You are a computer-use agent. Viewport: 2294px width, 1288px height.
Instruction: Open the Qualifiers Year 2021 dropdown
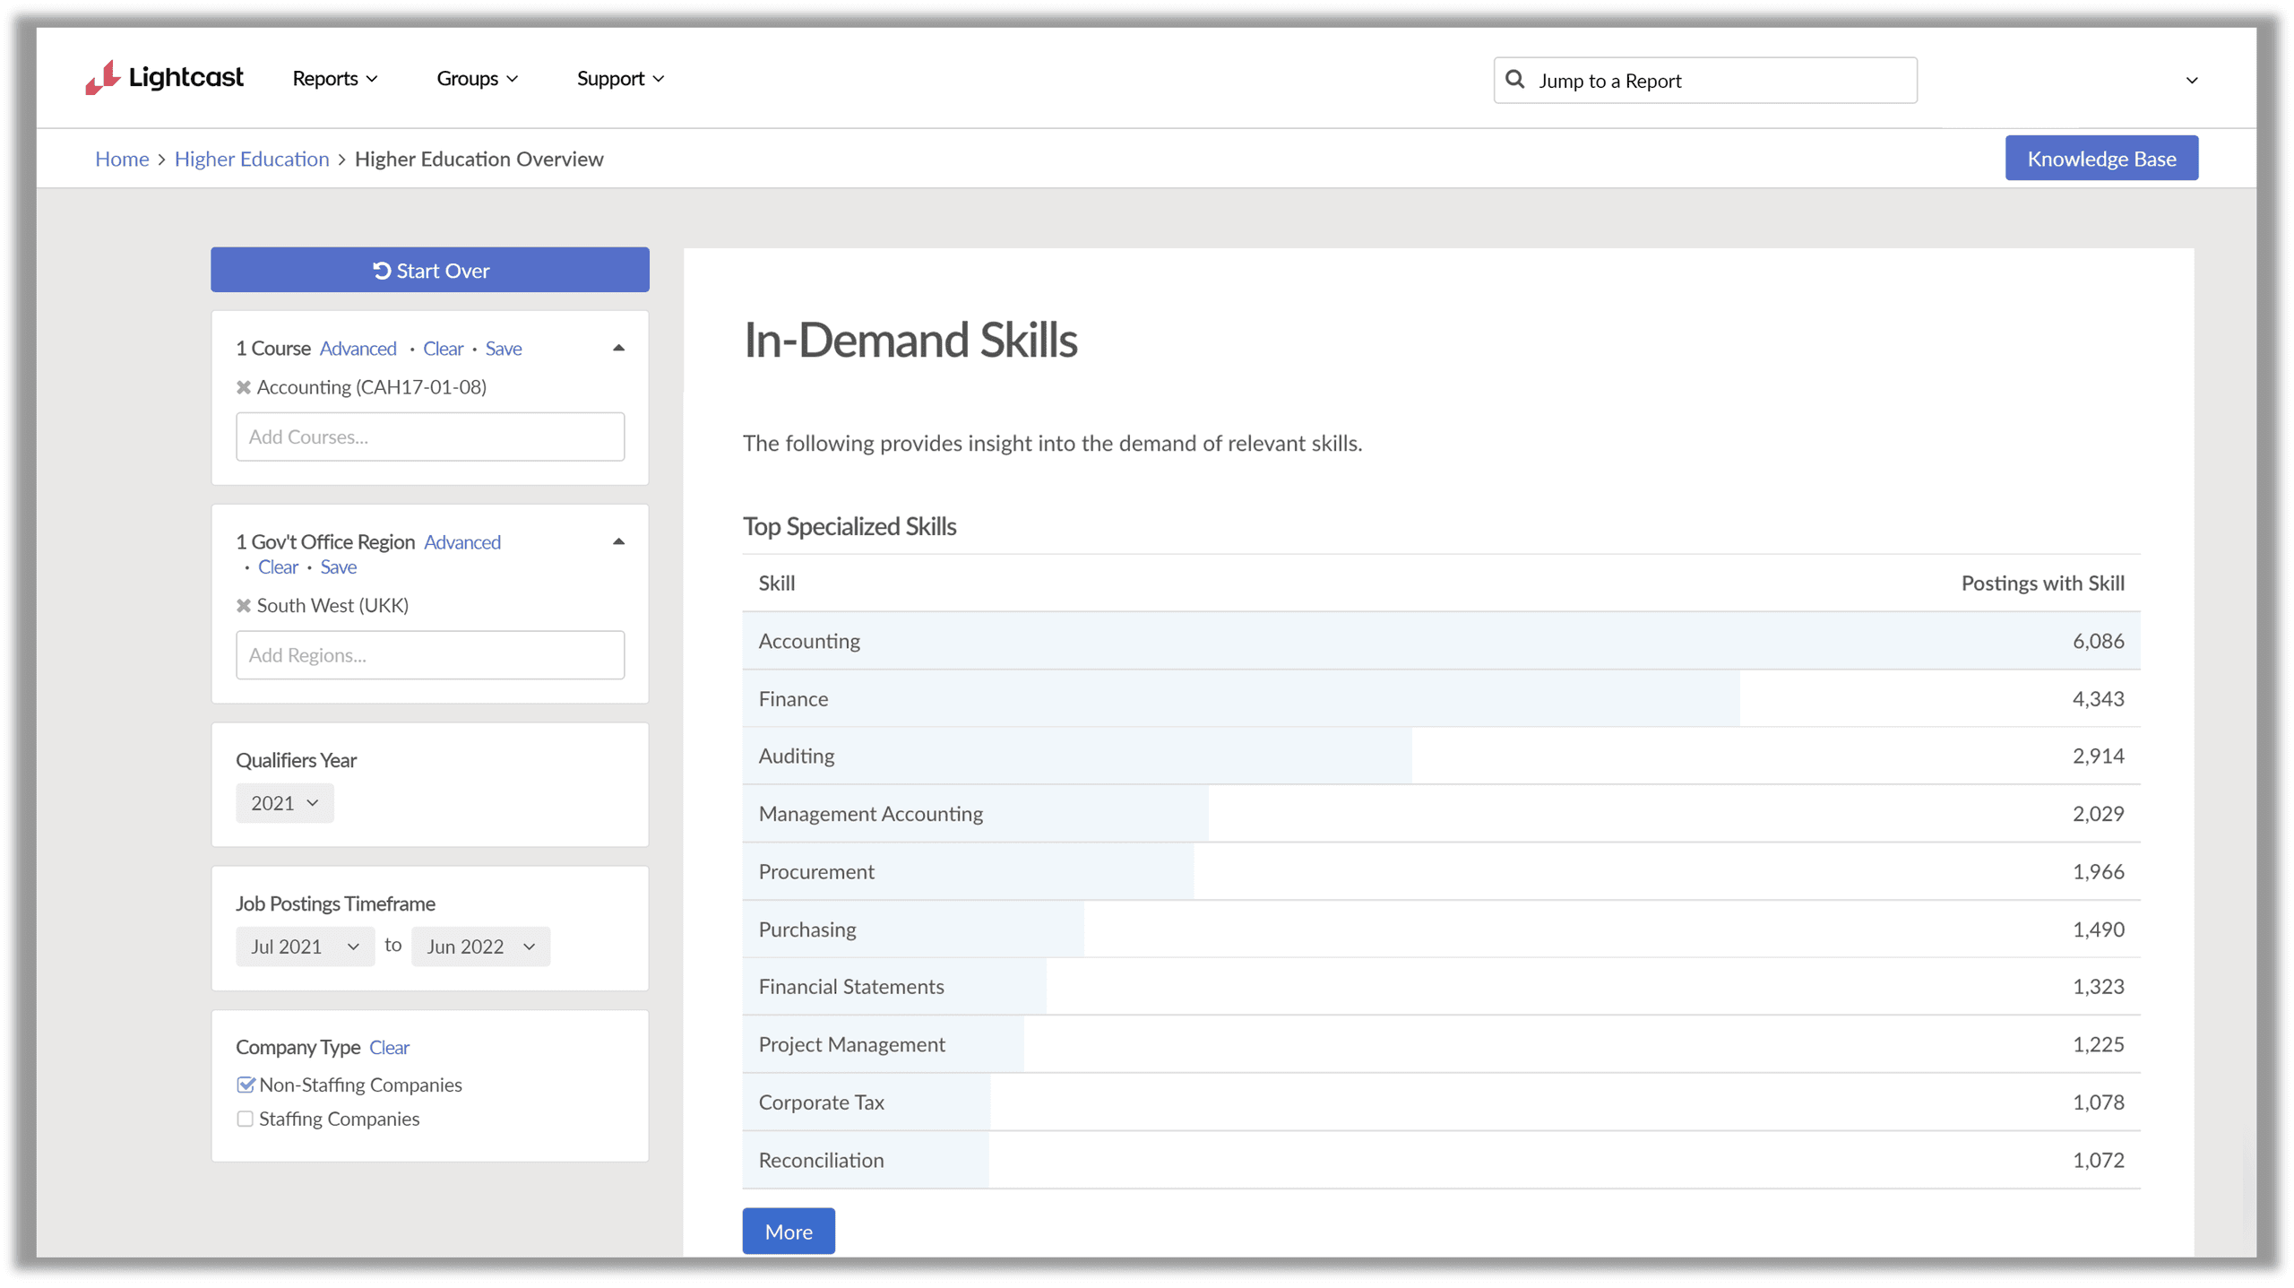pos(284,803)
